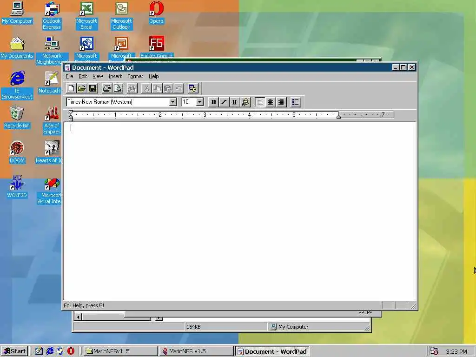Launch Outlook Express from Quick Launch
Screen dimensions: 476x357
60,351
